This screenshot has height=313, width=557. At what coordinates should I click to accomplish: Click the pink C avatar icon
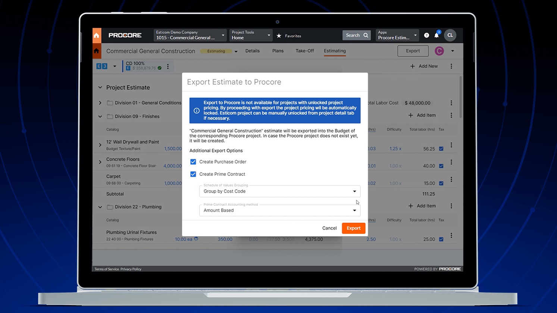(x=439, y=51)
